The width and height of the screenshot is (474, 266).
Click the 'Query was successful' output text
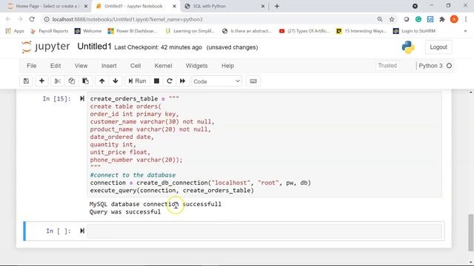click(x=125, y=212)
